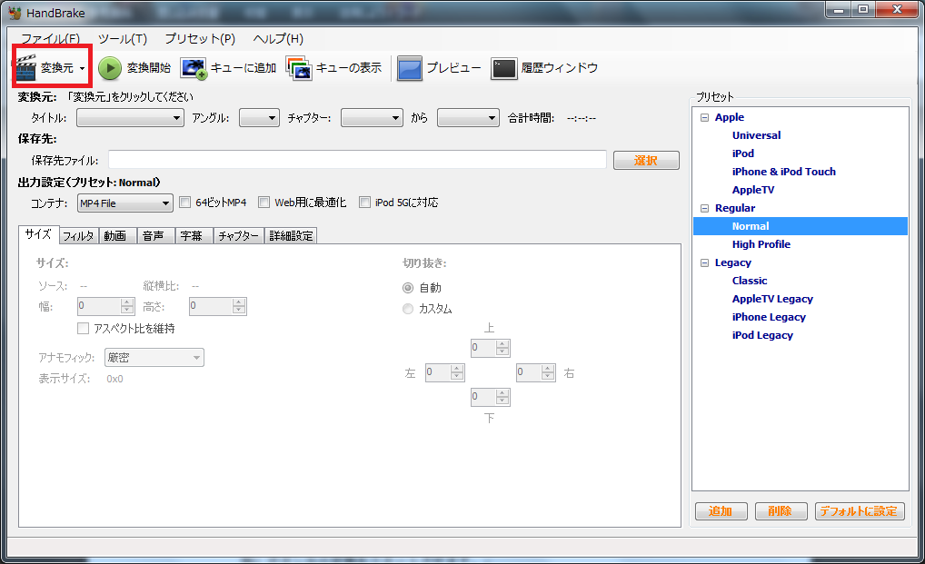Click the 右 right crop stepper
925x564 pixels.
536,372
